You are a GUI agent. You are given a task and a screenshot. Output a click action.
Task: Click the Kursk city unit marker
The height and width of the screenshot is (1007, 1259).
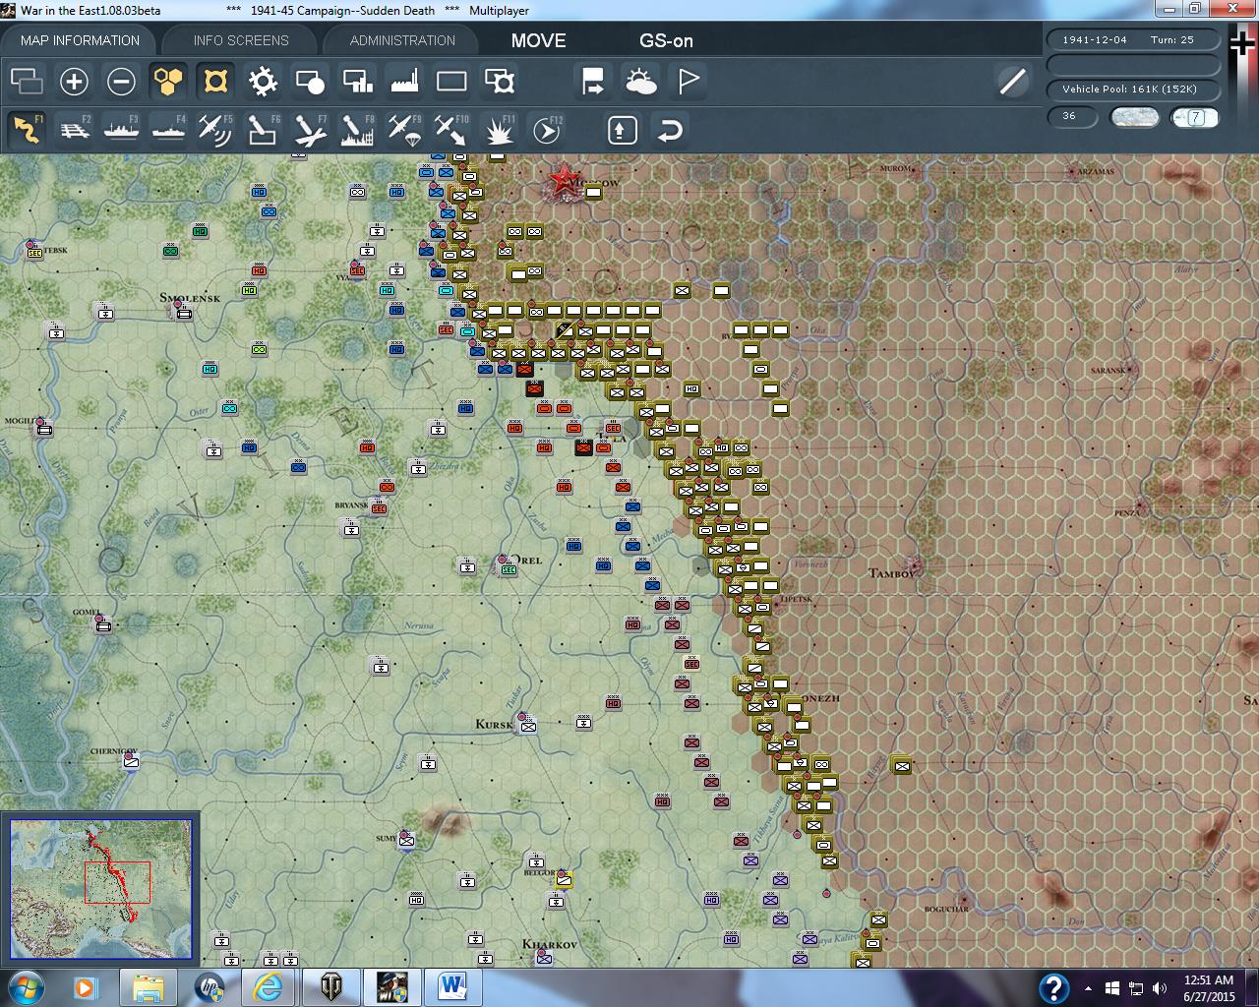pyautogui.click(x=528, y=727)
